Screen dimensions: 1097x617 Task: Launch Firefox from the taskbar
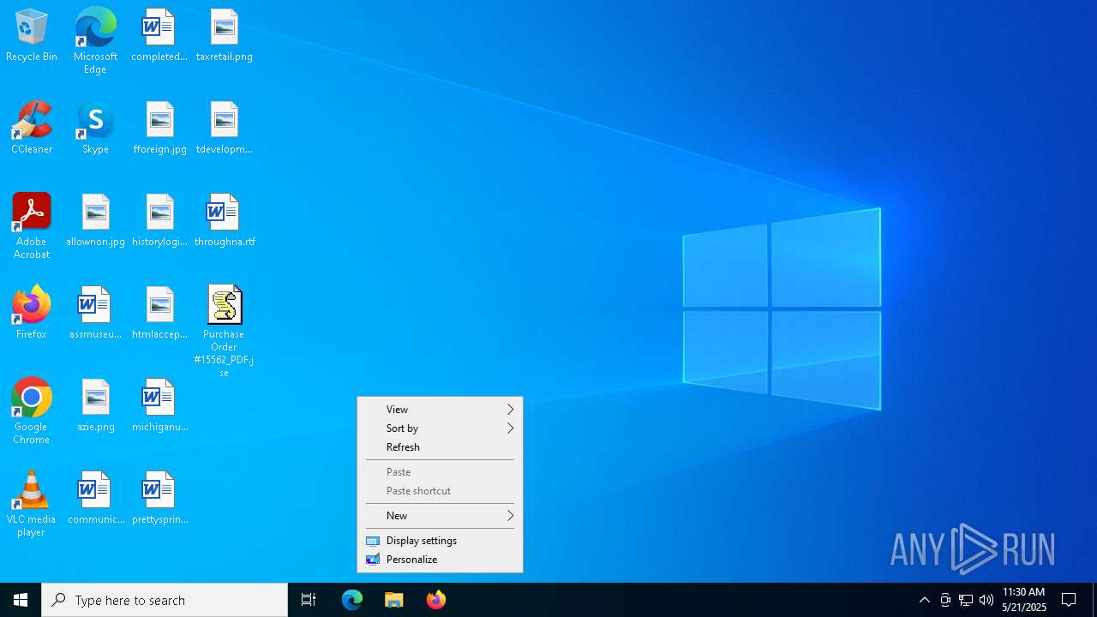point(435,600)
